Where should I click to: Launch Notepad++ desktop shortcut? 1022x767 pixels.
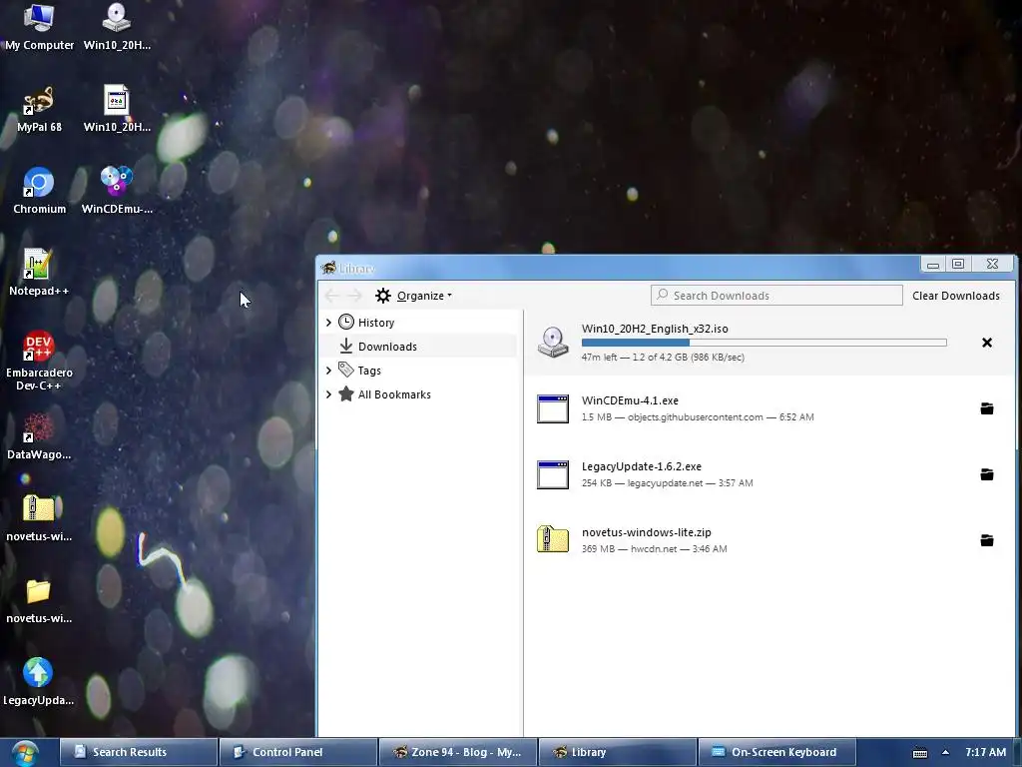point(39,273)
